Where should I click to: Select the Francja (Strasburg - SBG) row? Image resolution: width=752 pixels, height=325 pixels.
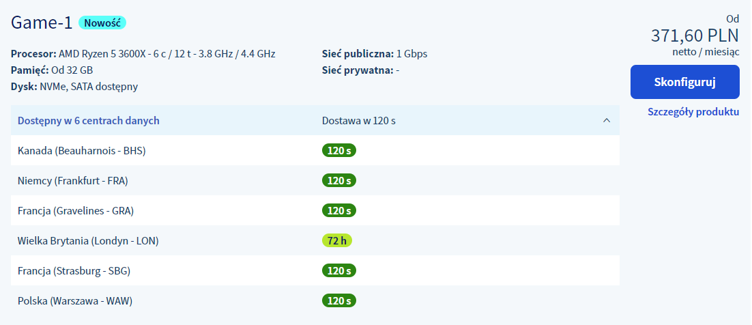click(74, 271)
